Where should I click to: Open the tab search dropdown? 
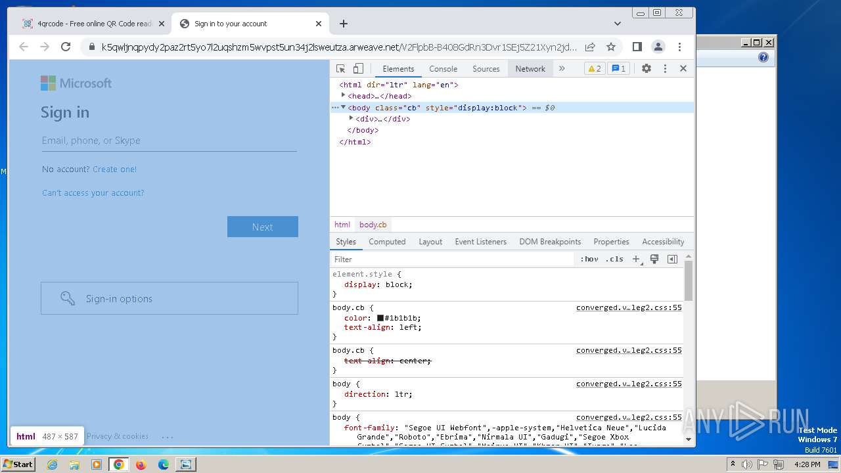click(x=618, y=24)
